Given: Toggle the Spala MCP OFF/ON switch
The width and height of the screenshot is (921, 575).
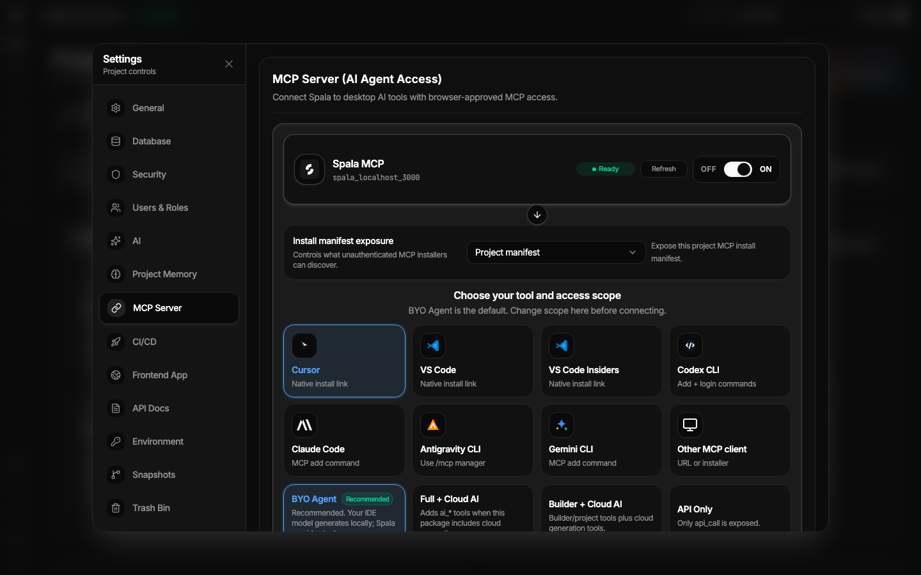Looking at the screenshot, I should click(737, 169).
